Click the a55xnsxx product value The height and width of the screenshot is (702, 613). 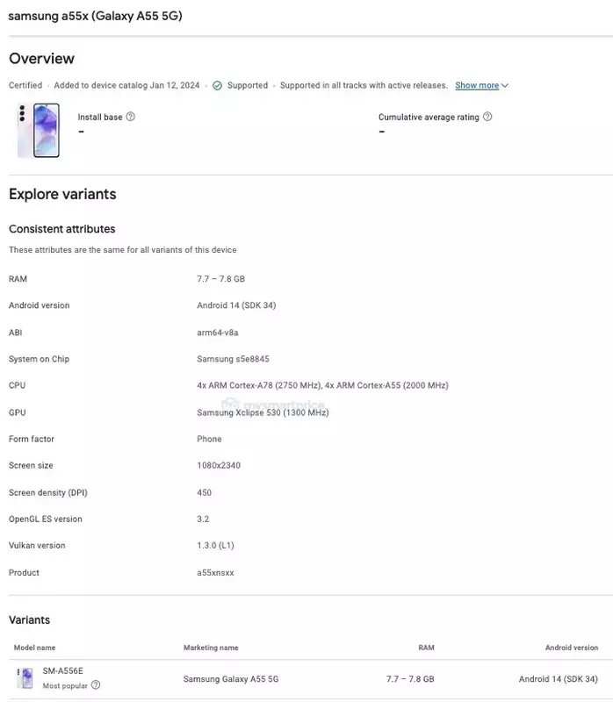click(x=215, y=573)
